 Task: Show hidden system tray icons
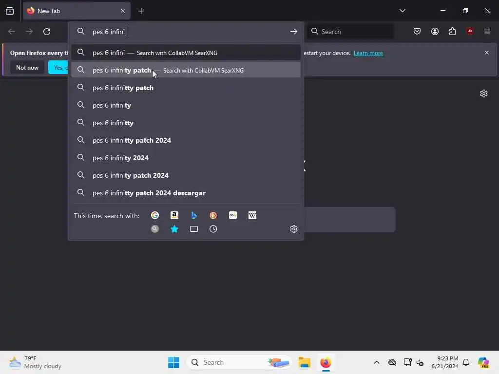click(x=377, y=362)
